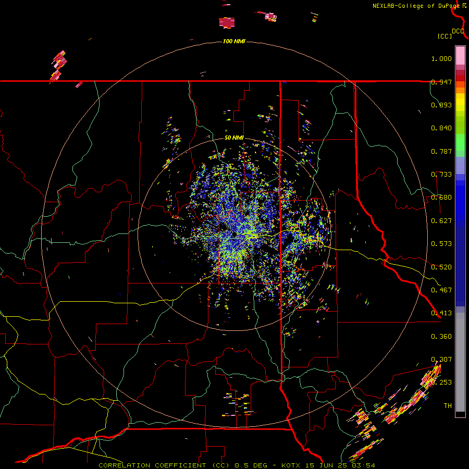
Task: Select the 0.627 legend value
Action: pos(441,221)
